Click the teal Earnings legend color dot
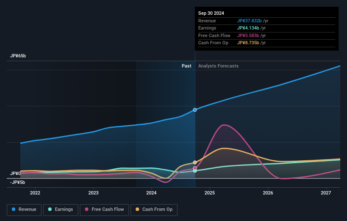Viewport: 347px width, 221px height. (x=50, y=209)
